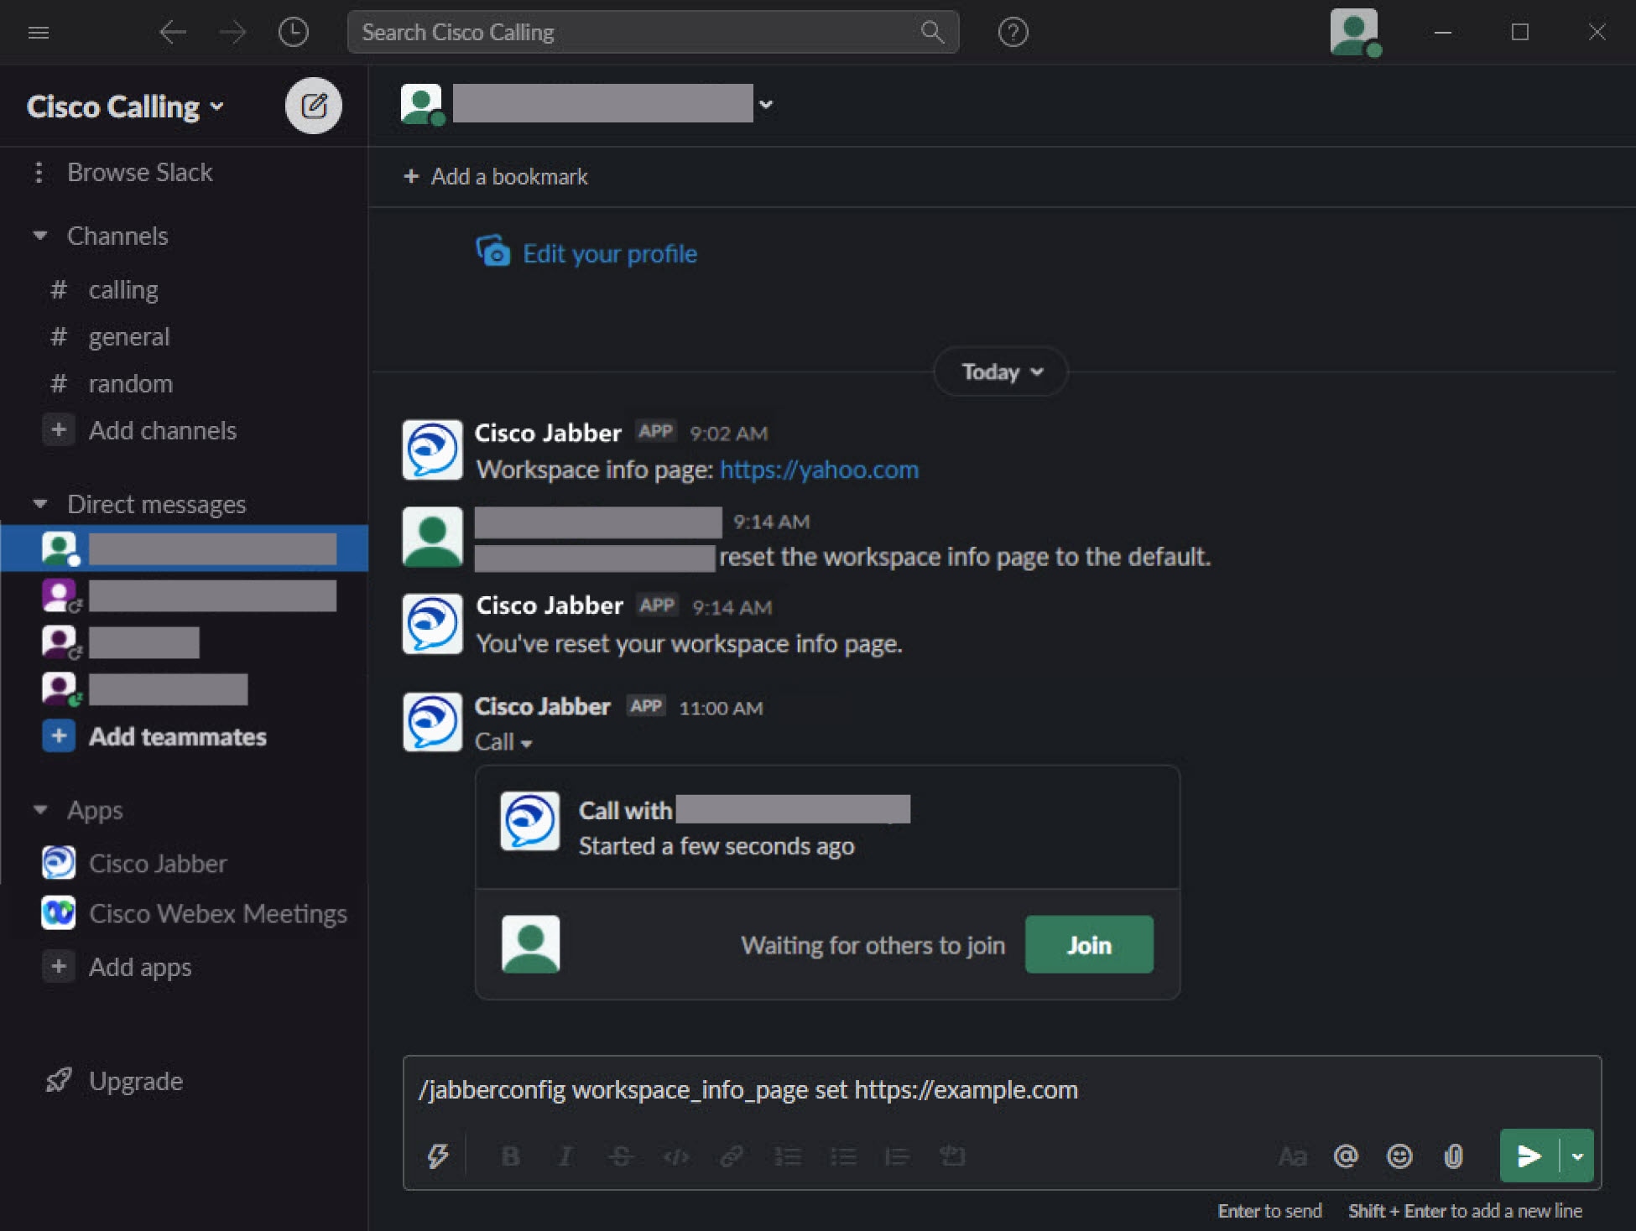Screen dimensions: 1636x1231
Task: Go back with the left arrow icon
Action: pos(173,33)
